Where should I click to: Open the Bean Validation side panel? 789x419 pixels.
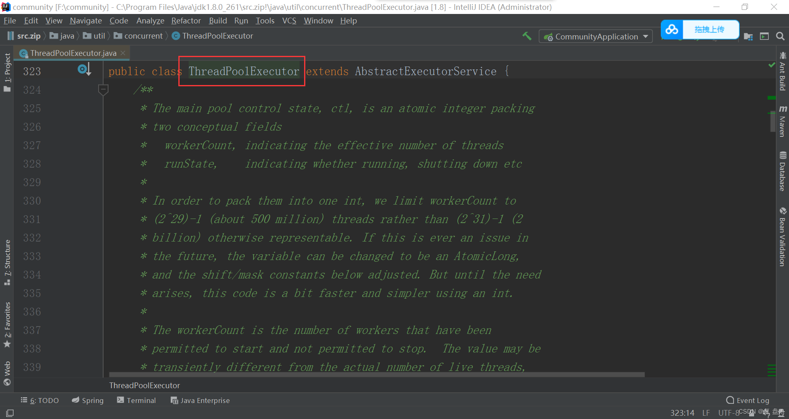coord(782,237)
